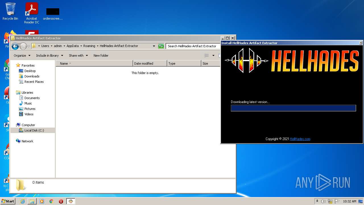Click the Start button

point(8,201)
